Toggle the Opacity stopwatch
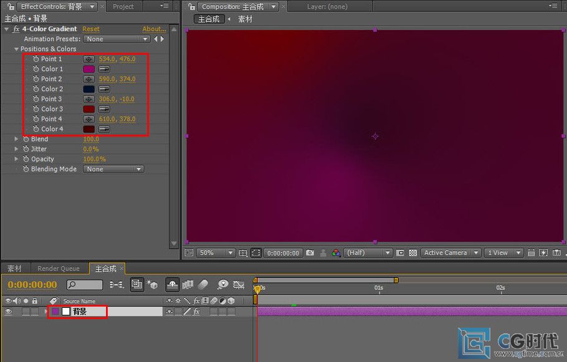567x362 pixels. (x=26, y=159)
